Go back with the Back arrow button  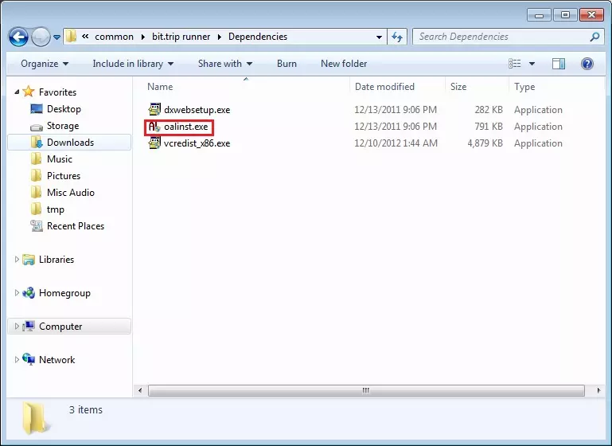(18, 37)
